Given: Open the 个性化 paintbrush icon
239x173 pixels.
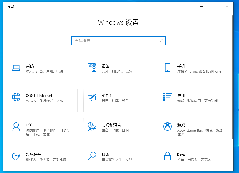Looking at the screenshot, I should click(92, 97).
